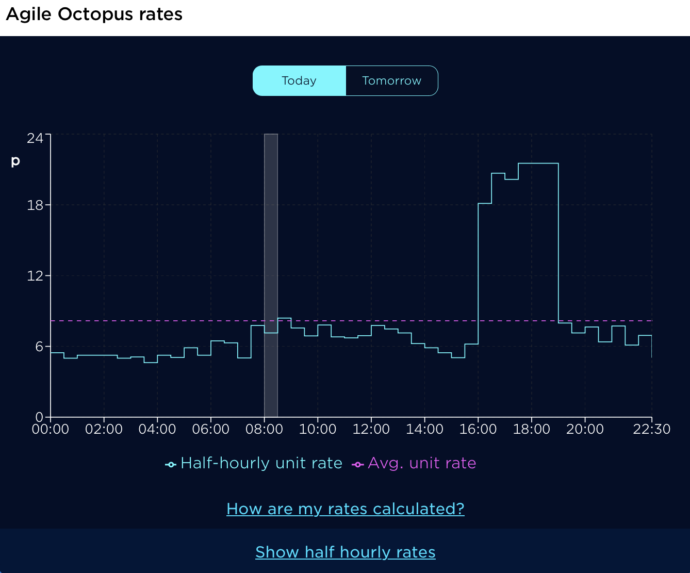Toggle the Avg. unit rate series visibility
690x573 pixels.
(422, 463)
